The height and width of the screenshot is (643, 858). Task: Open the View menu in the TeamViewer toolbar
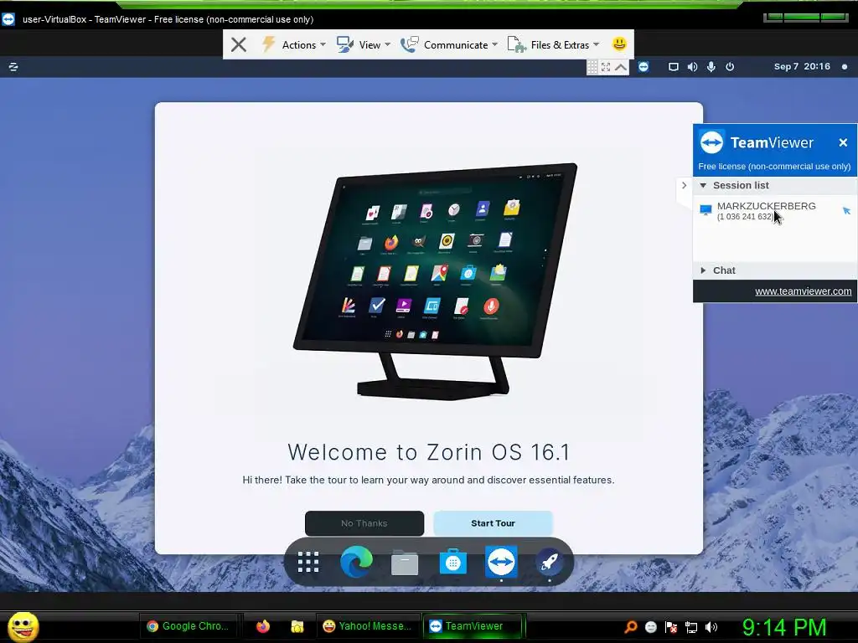[x=364, y=44]
